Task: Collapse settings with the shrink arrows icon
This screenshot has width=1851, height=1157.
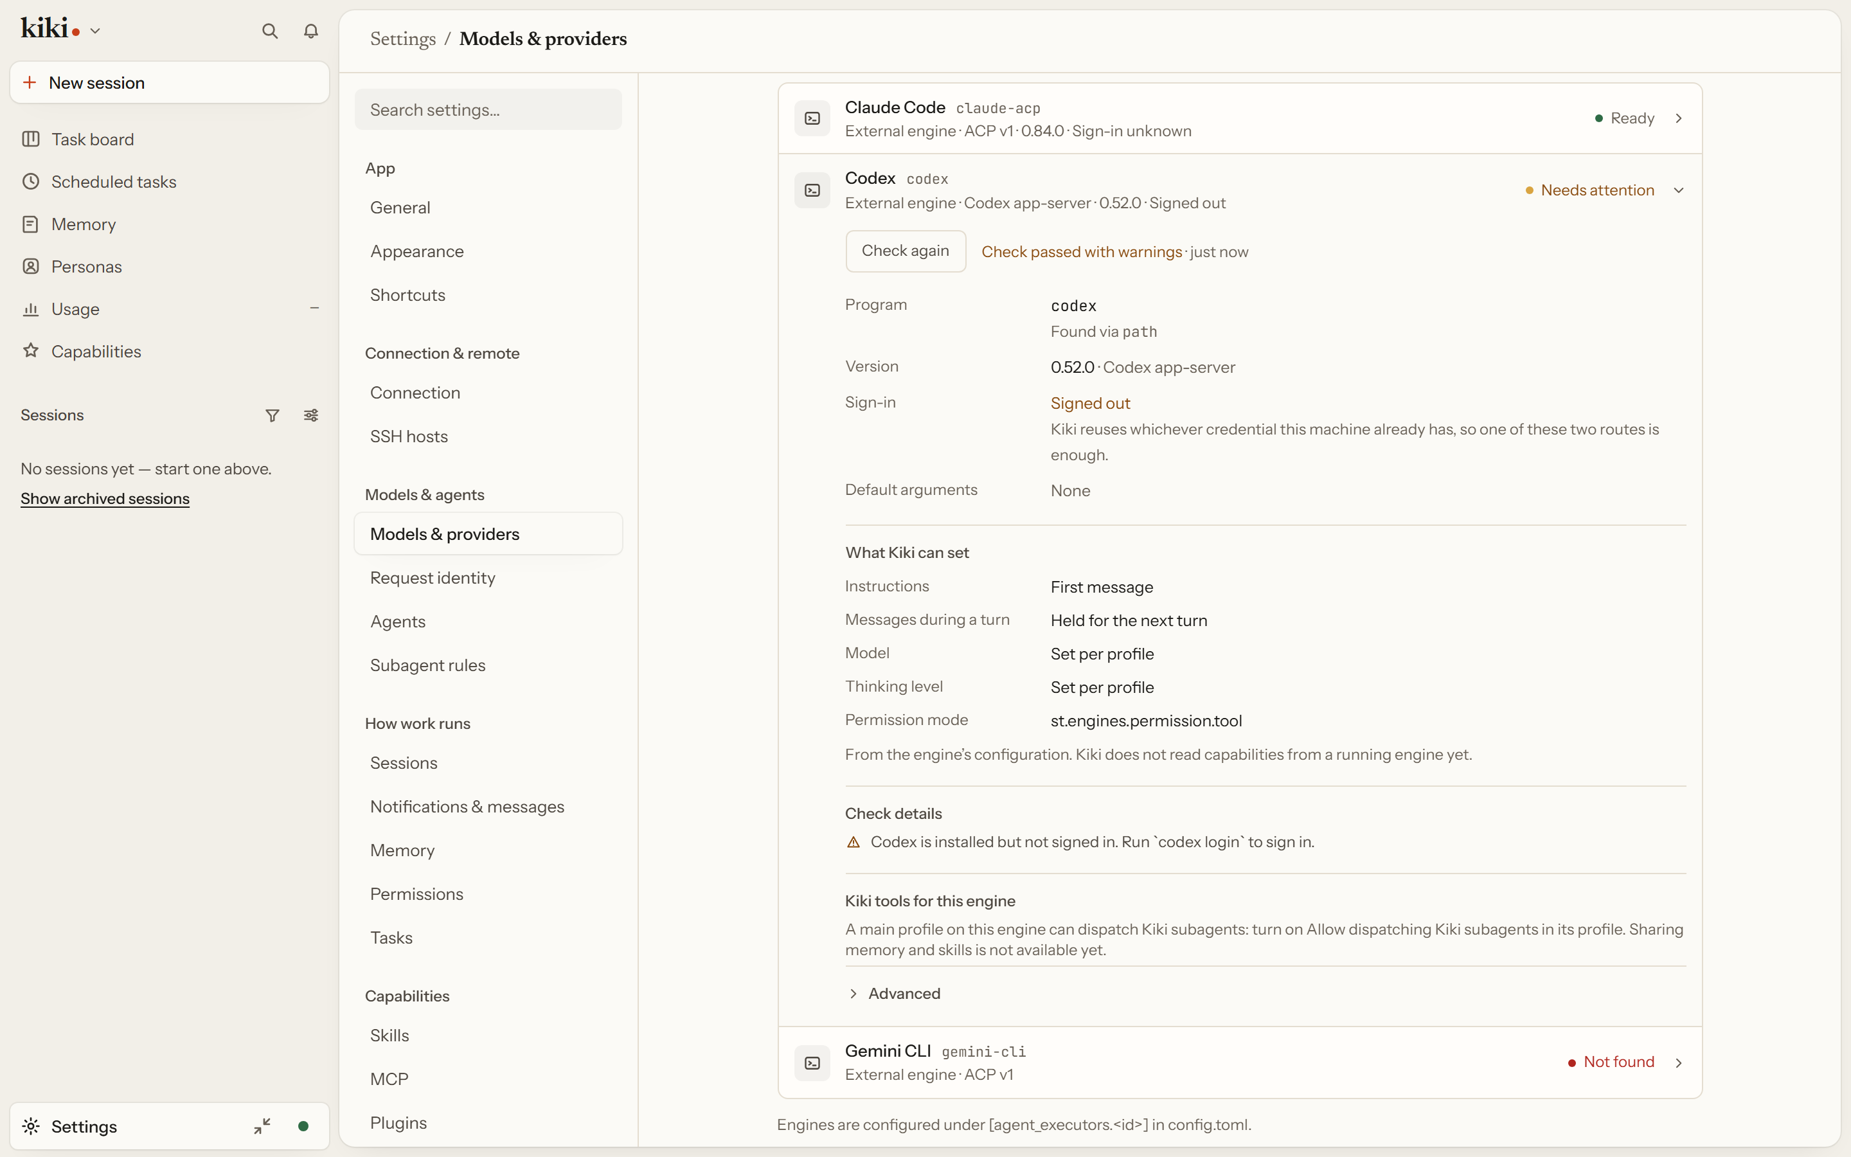Action: pos(262,1126)
